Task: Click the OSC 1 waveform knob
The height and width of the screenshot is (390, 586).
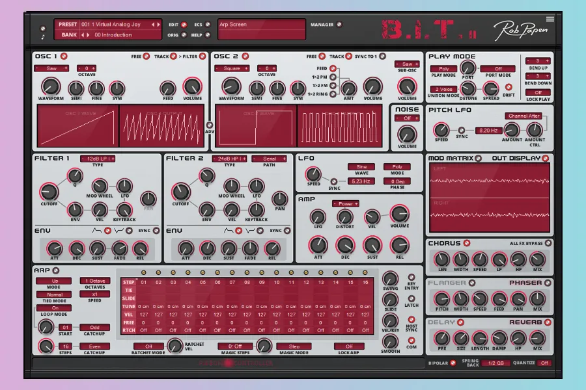Action: coord(49,86)
